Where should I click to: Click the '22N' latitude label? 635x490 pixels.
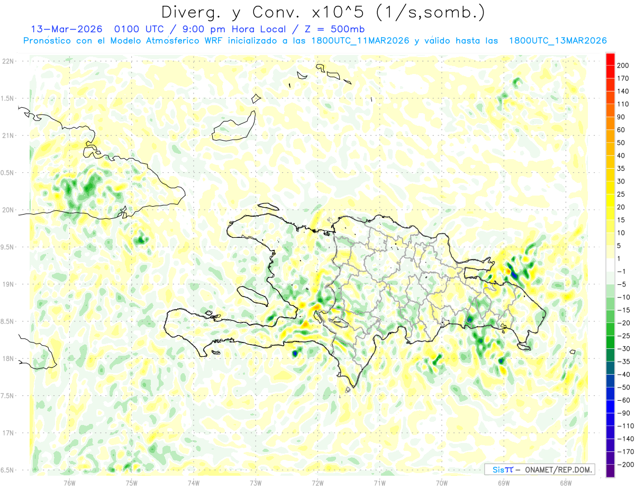click(x=7, y=61)
